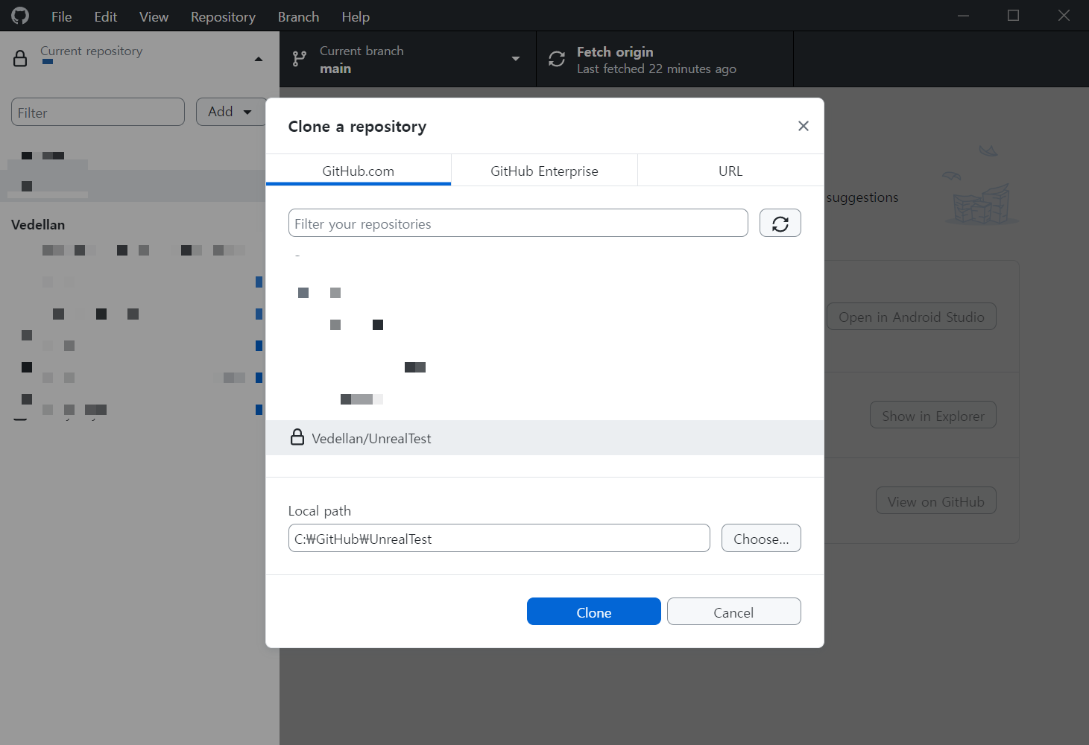
Task: Open the Repository menu
Action: click(x=223, y=16)
